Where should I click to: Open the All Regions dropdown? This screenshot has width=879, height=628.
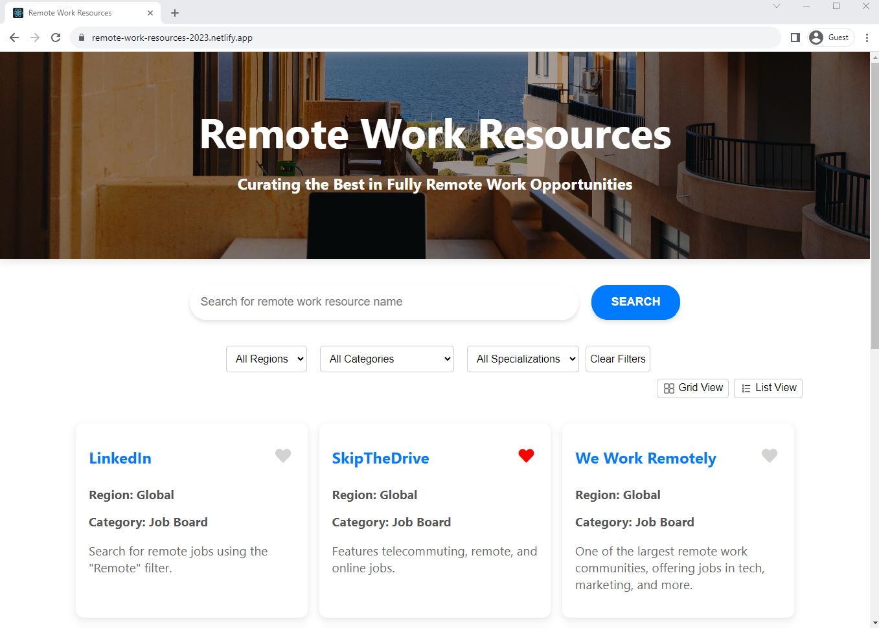click(266, 359)
